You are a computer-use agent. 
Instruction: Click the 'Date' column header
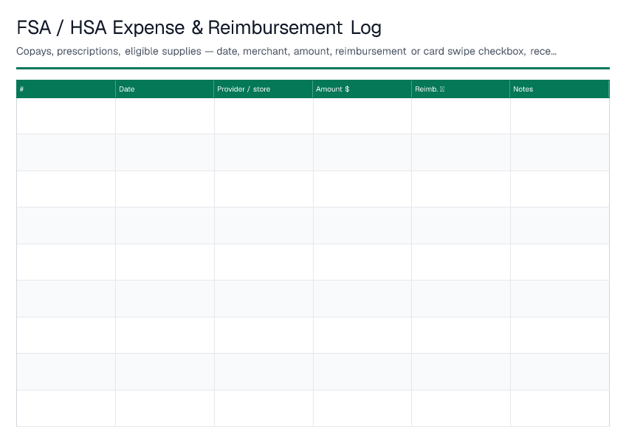165,89
